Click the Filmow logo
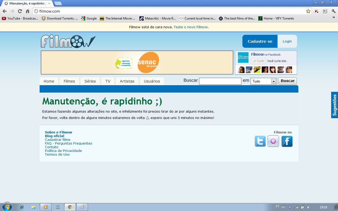 68,41
